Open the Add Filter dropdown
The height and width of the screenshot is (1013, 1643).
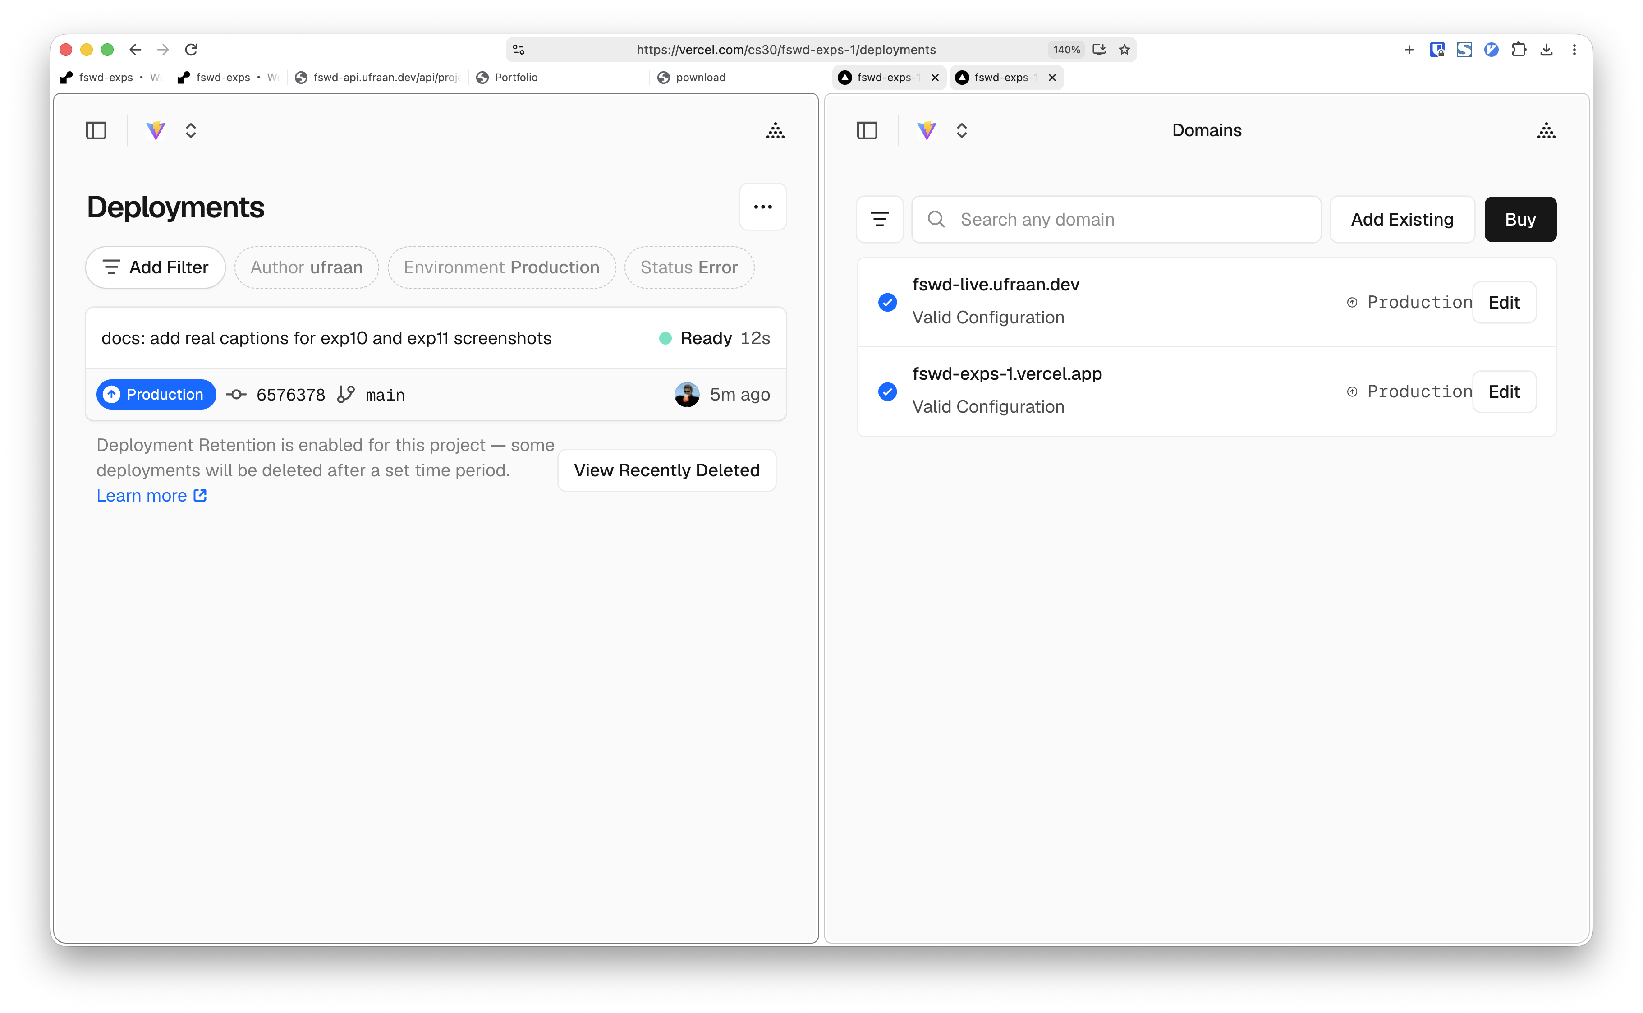click(156, 267)
